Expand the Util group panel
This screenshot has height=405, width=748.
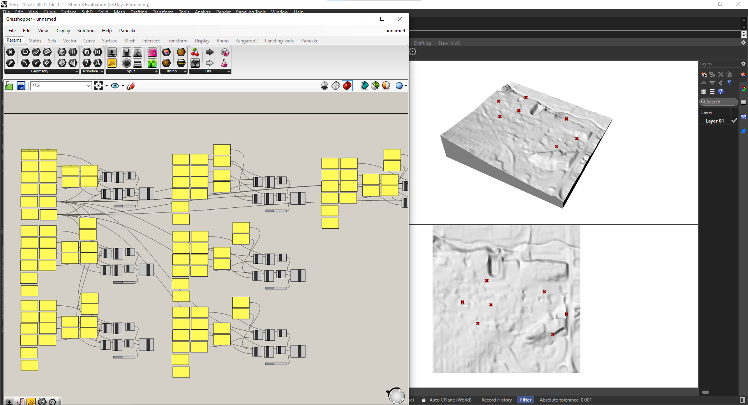229,72
